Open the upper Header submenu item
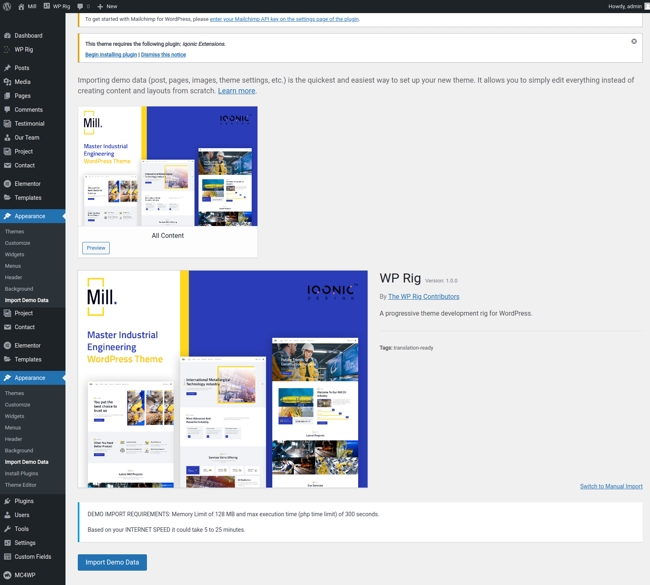Screen dimensions: 650x585 pyautogui.click(x=14, y=278)
